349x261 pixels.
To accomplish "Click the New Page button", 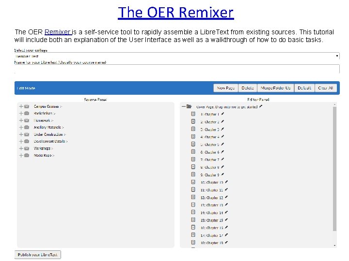I will click(x=226, y=88).
